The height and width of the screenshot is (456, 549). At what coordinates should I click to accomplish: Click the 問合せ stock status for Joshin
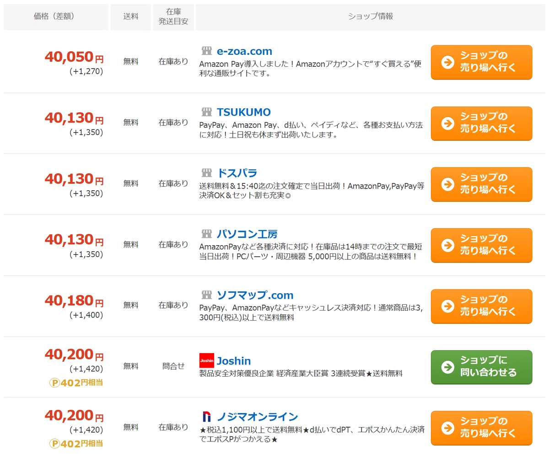click(173, 366)
